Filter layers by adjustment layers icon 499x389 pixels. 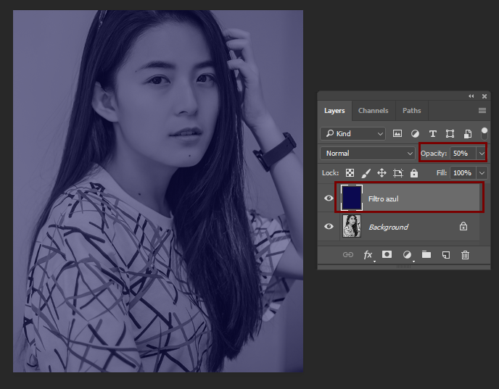click(415, 134)
